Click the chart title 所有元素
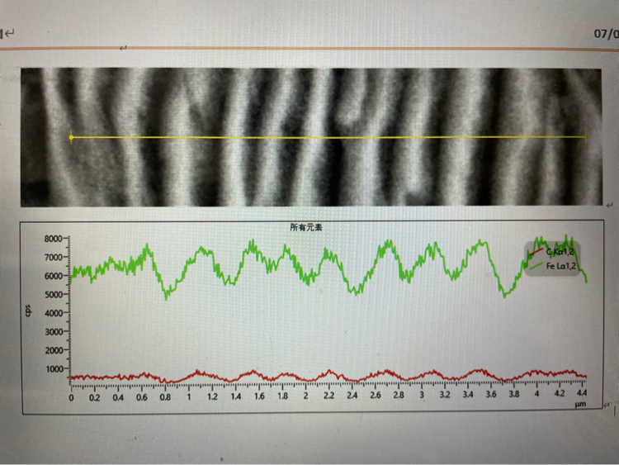This screenshot has width=619, height=465. pos(306,227)
